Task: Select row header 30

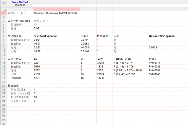Action: [x=4, y=124]
